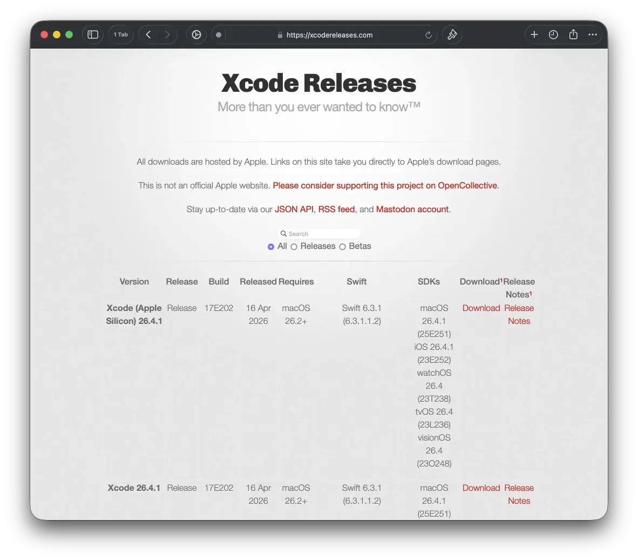Click into the Search field
Screen dimensions: 638x560
tap(319, 234)
